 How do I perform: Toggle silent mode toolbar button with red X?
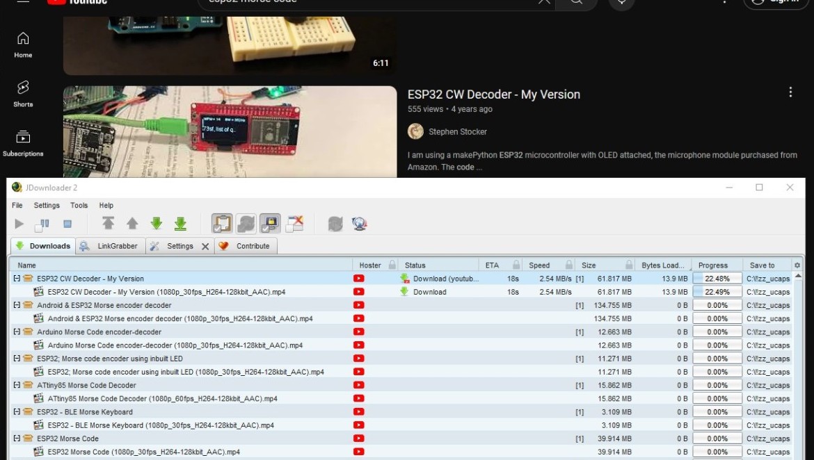tap(294, 224)
